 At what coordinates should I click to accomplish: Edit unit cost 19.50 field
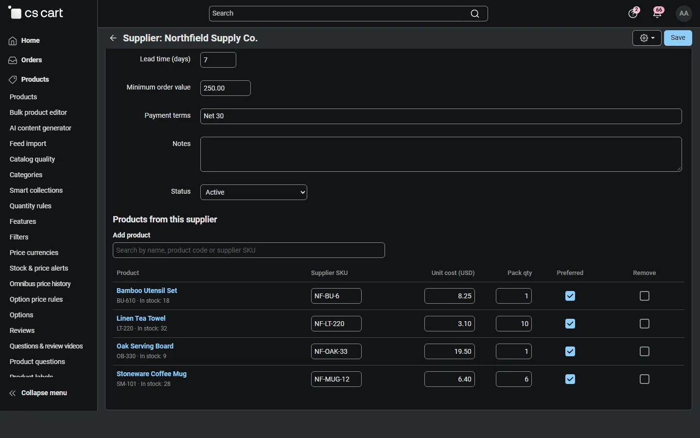click(450, 351)
